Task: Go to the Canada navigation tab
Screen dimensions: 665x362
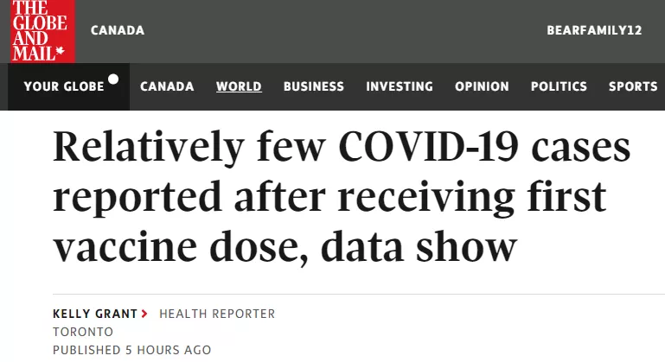Action: pos(167,86)
